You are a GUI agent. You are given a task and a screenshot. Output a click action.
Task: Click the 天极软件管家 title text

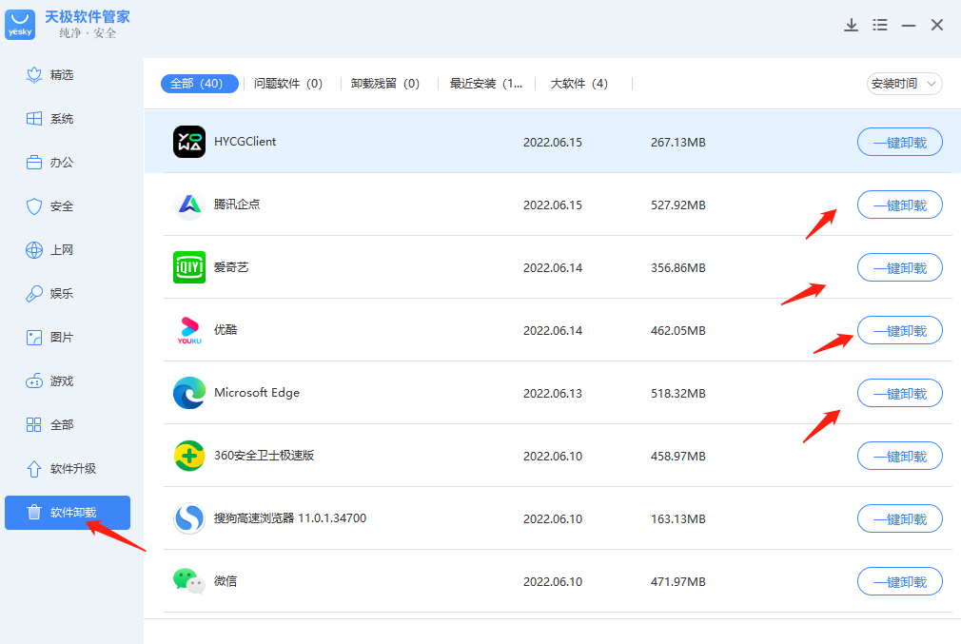[x=87, y=16]
